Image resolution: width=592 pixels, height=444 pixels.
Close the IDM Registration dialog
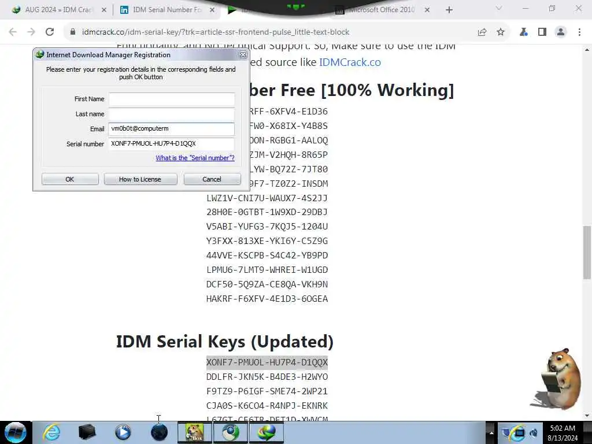pyautogui.click(x=243, y=55)
